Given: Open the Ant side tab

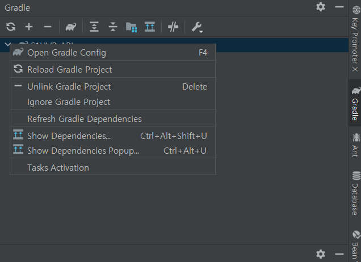Looking at the screenshot, I should pos(355,145).
